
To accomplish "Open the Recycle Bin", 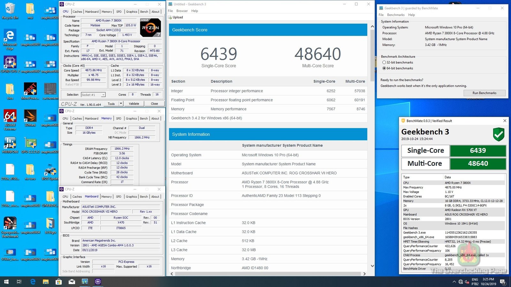I will [x=10, y=8].
